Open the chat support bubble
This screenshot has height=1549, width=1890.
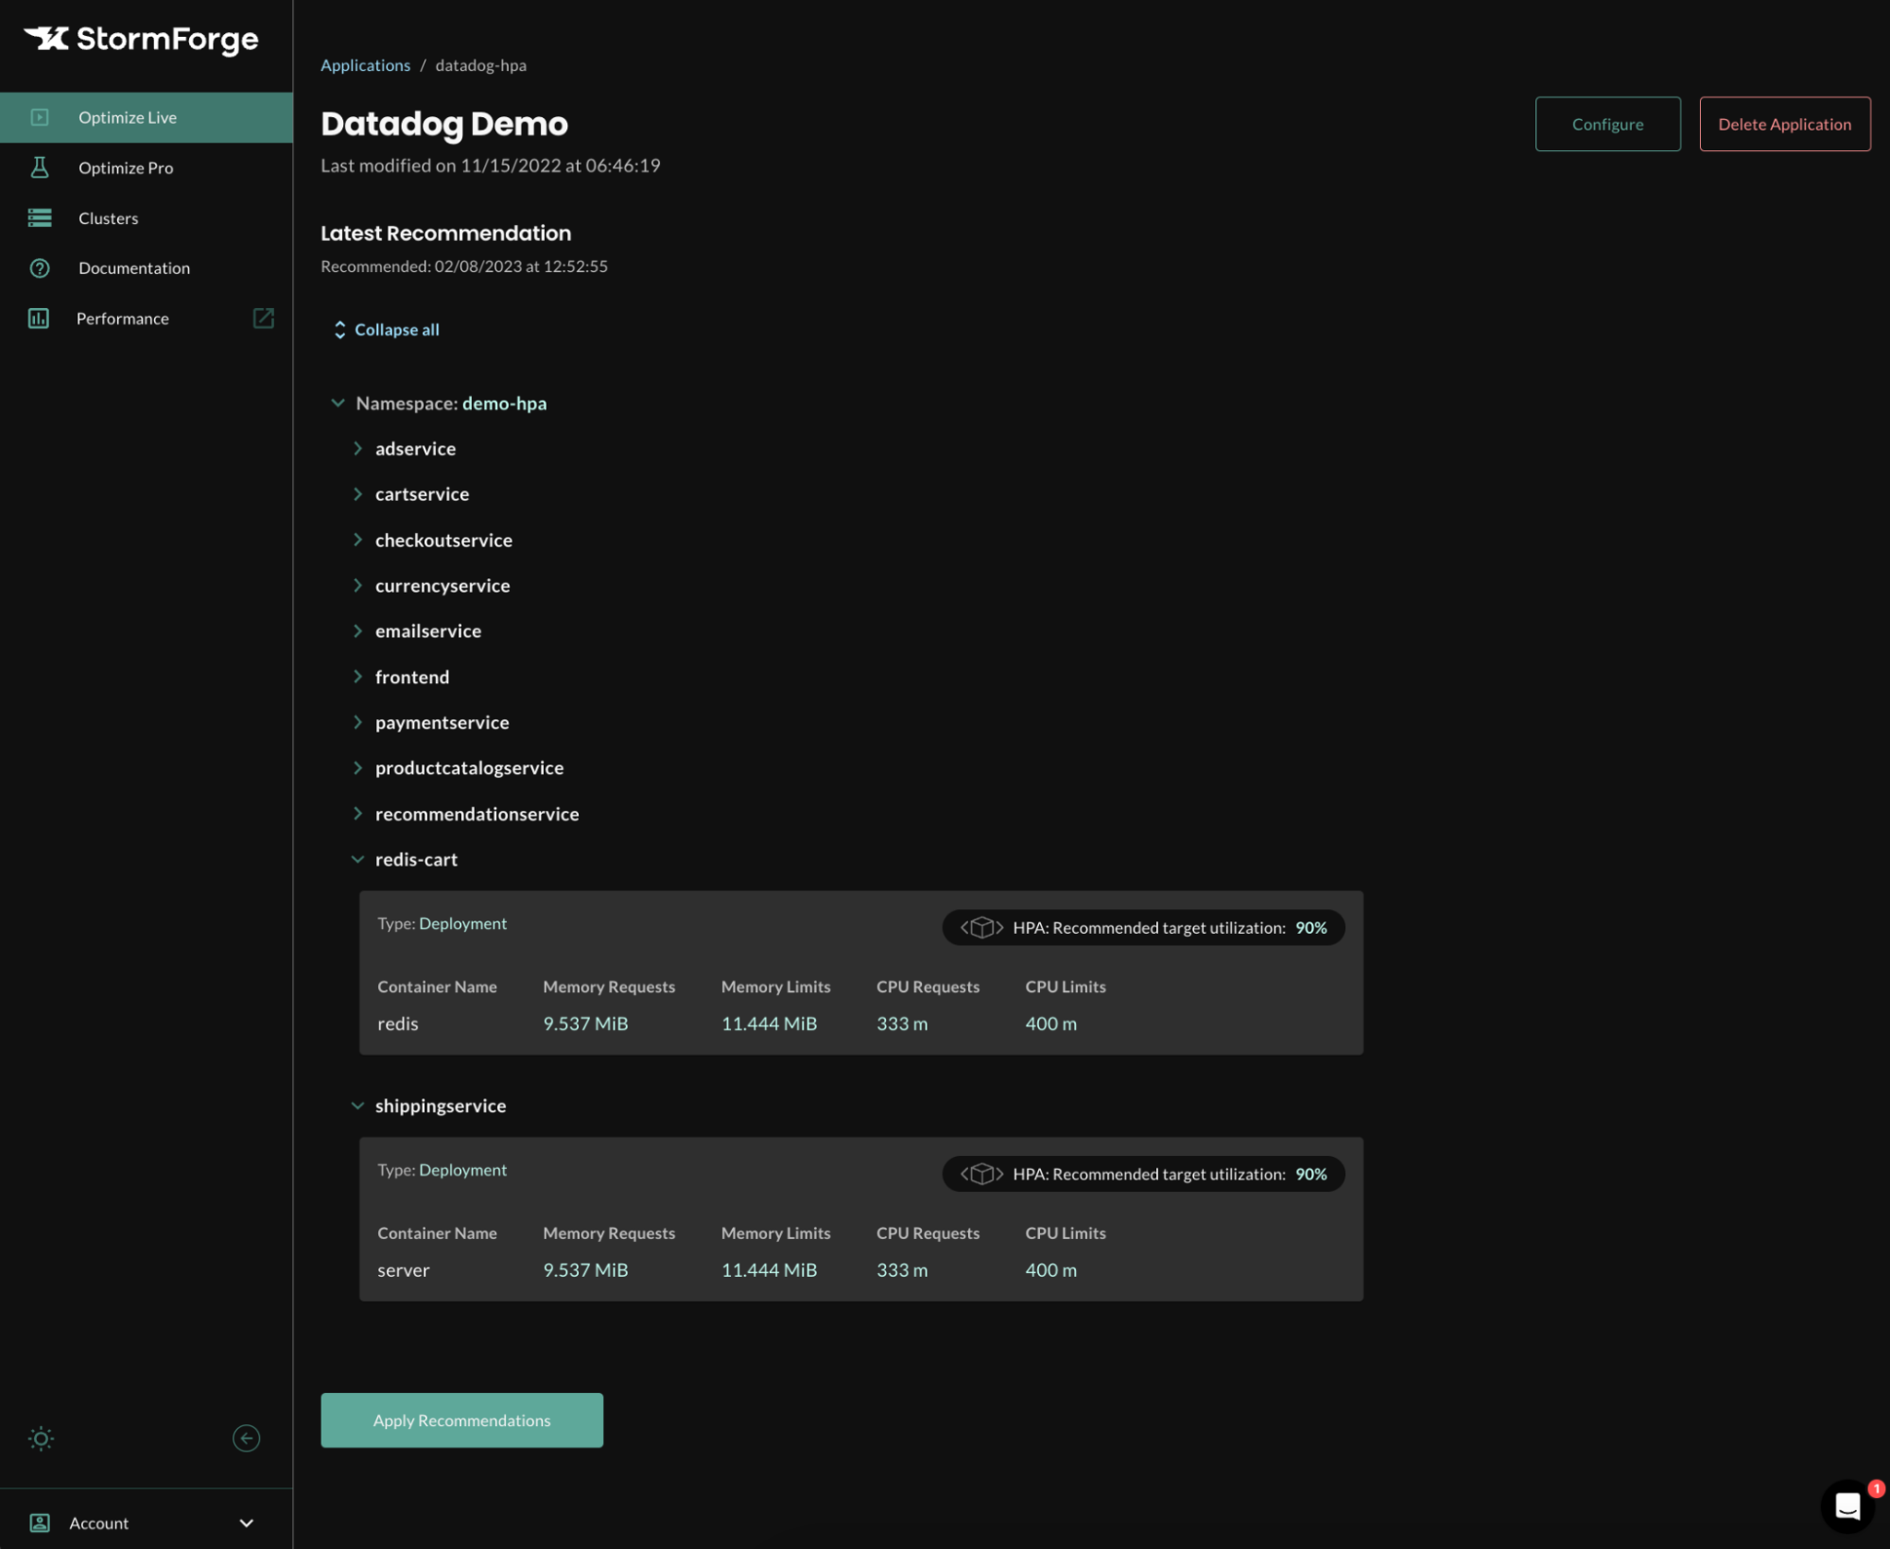pyautogui.click(x=1847, y=1506)
